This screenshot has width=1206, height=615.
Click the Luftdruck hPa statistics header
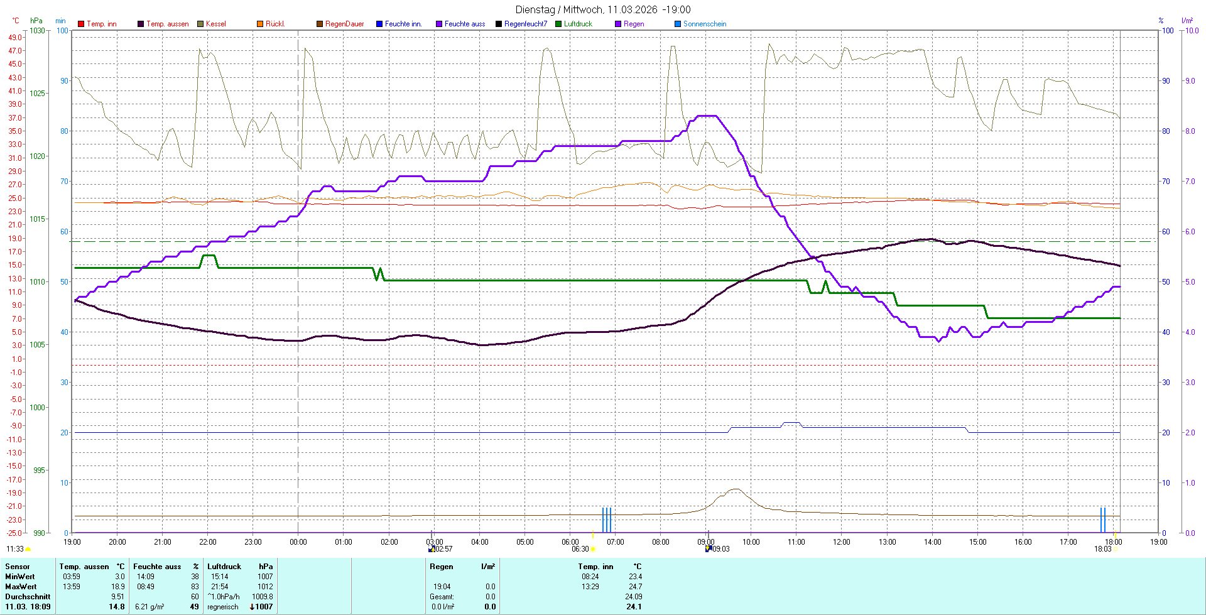click(240, 567)
